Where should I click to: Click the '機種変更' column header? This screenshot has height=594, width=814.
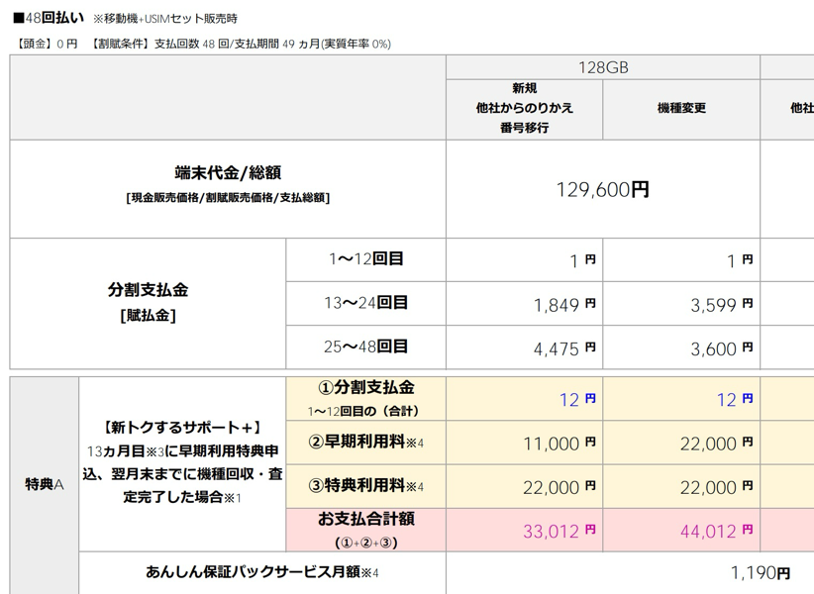(681, 108)
